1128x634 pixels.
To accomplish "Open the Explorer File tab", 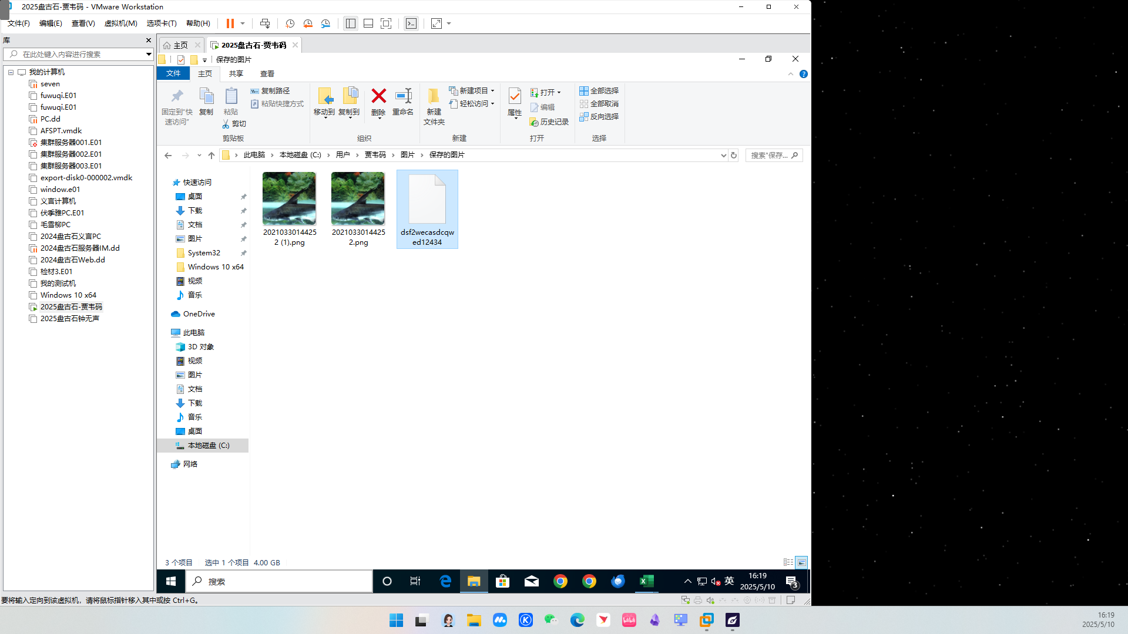I will (x=173, y=74).
